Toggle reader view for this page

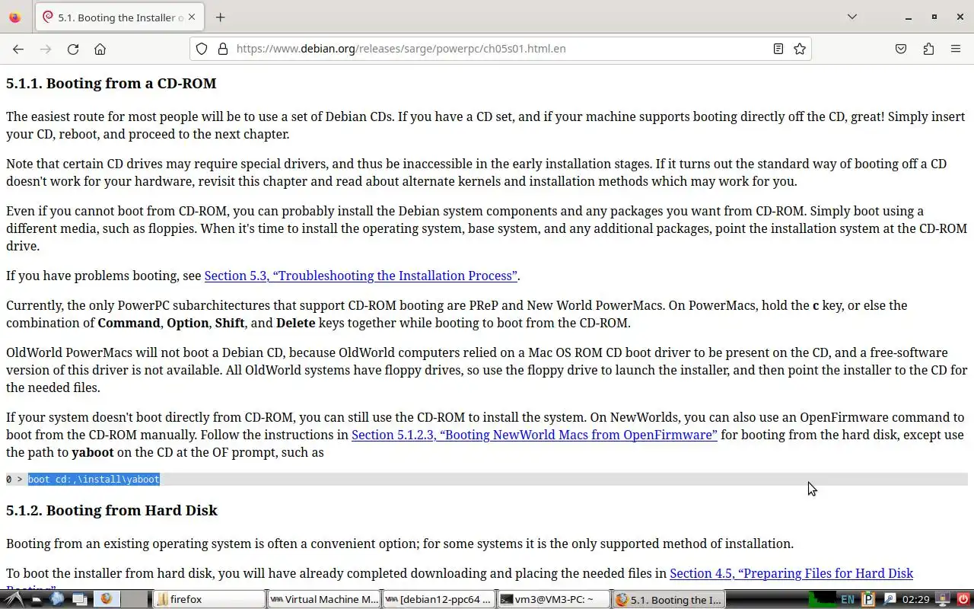click(x=778, y=49)
